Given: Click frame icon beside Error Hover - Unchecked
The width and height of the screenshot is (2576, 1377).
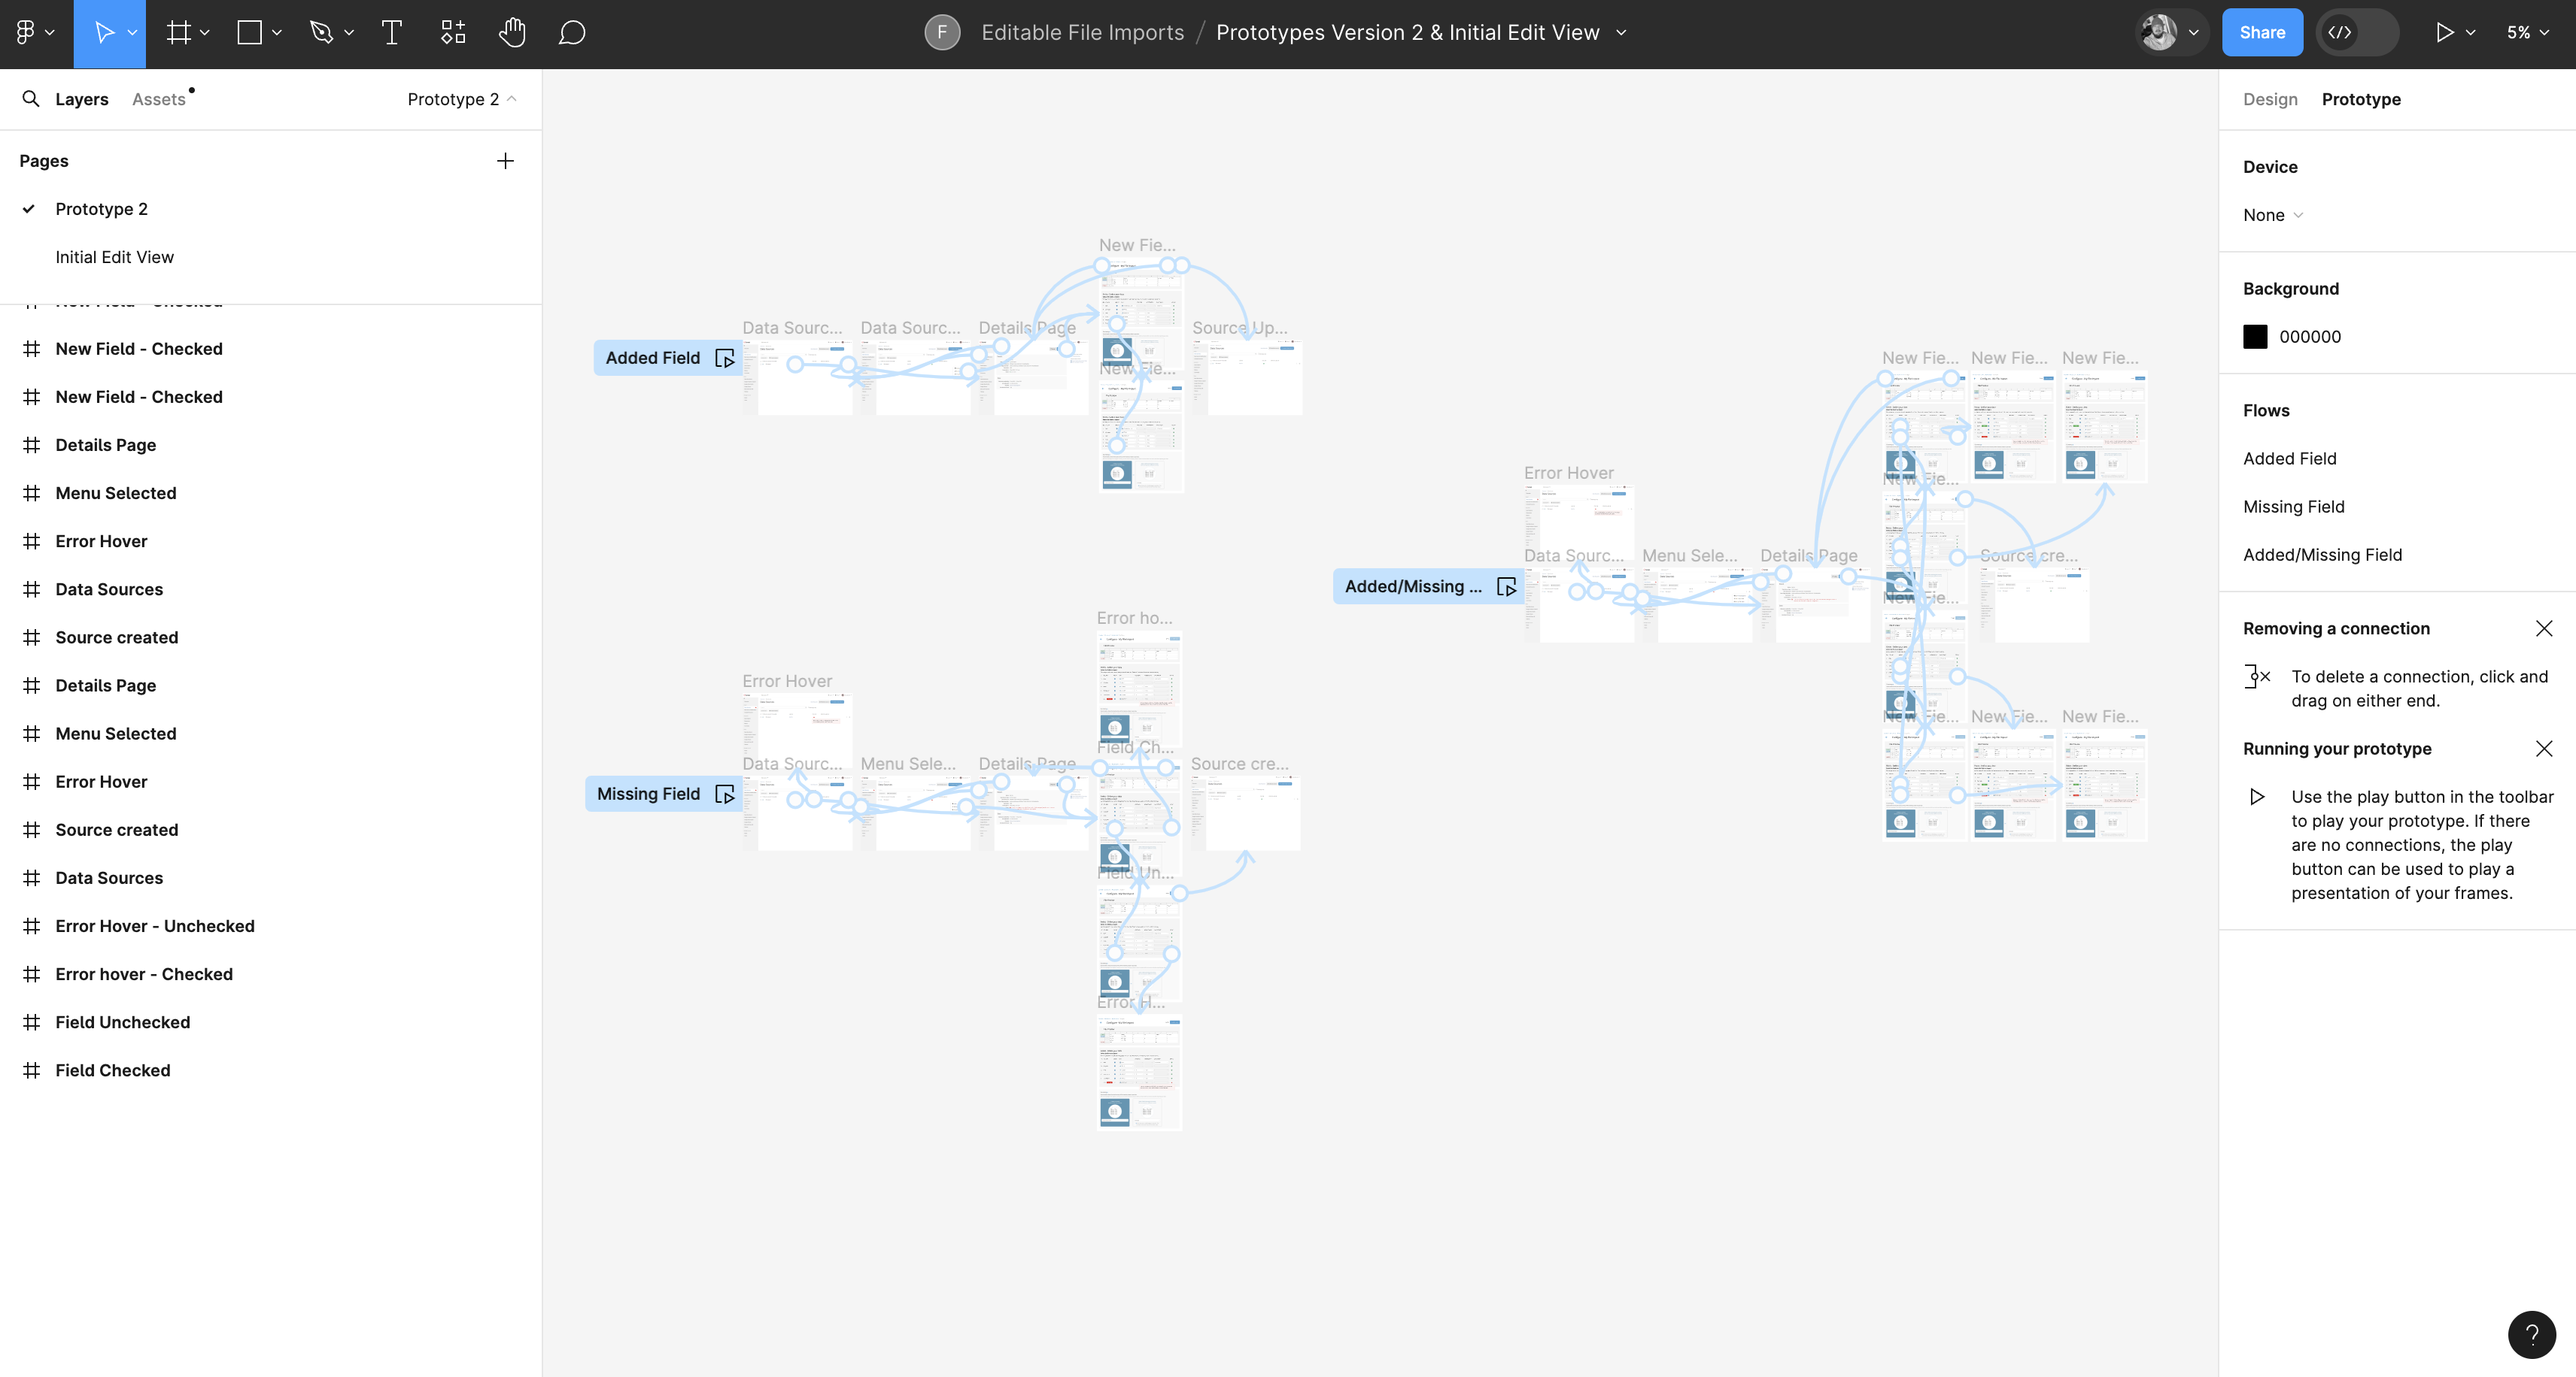Looking at the screenshot, I should click(32, 926).
